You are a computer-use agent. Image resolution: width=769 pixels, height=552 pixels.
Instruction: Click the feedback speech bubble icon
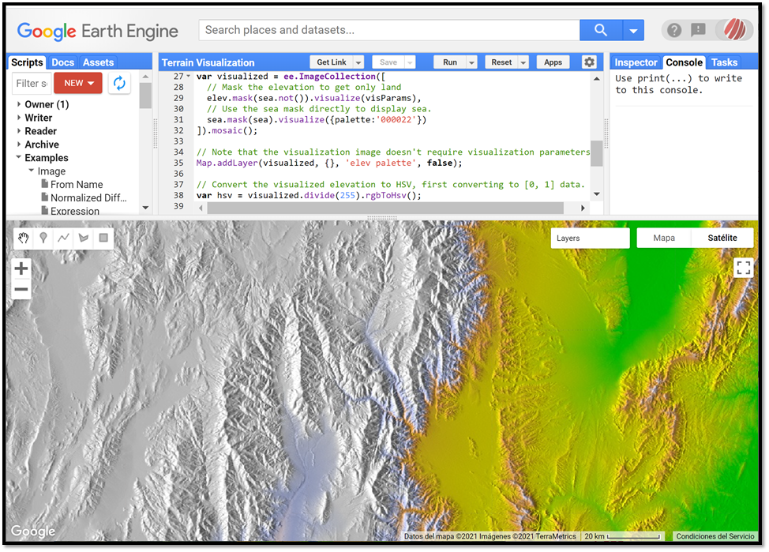tap(698, 31)
